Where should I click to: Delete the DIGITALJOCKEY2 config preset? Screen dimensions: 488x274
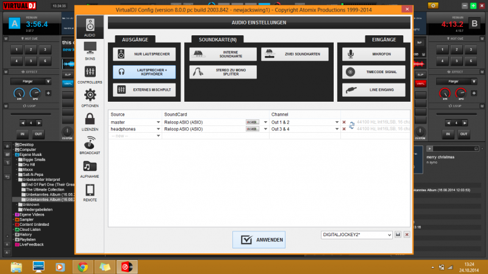coord(407,235)
